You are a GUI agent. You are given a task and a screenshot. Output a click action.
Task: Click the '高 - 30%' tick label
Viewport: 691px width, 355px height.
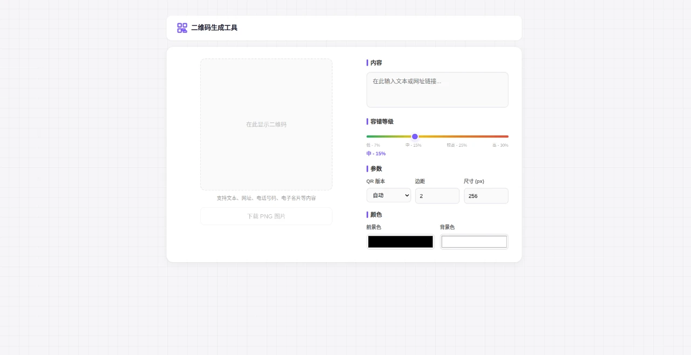(500, 145)
